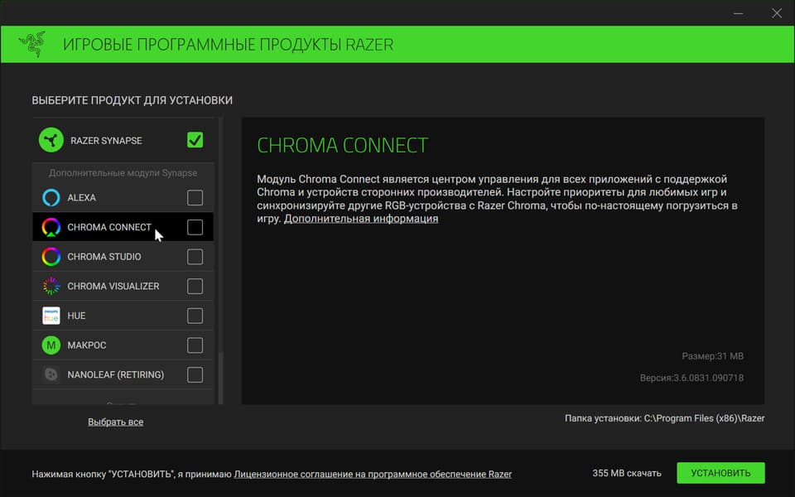Select the ALEXA module label
Screen dimensions: 795x497
pos(82,198)
